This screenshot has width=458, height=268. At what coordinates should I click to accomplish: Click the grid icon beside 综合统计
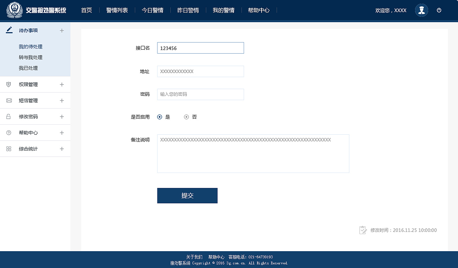click(x=9, y=149)
